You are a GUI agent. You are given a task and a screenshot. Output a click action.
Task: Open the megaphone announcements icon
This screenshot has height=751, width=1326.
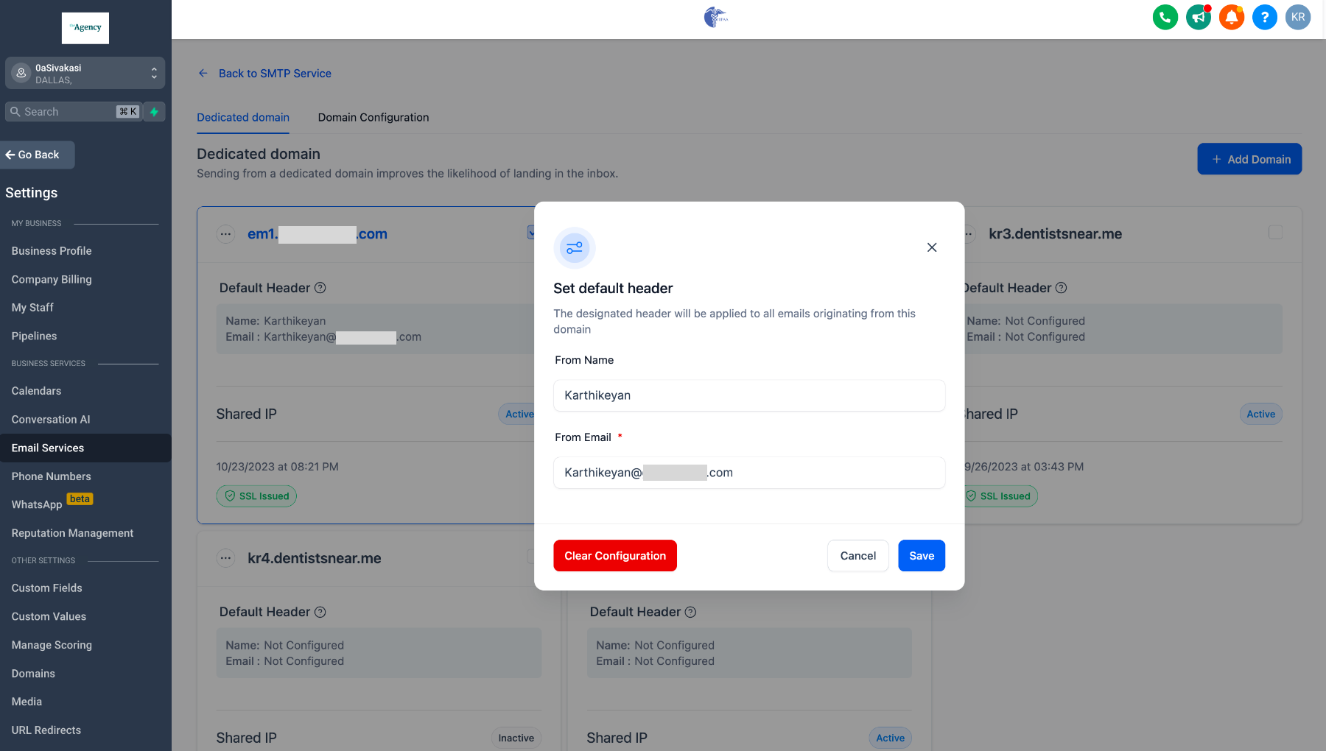1198,17
